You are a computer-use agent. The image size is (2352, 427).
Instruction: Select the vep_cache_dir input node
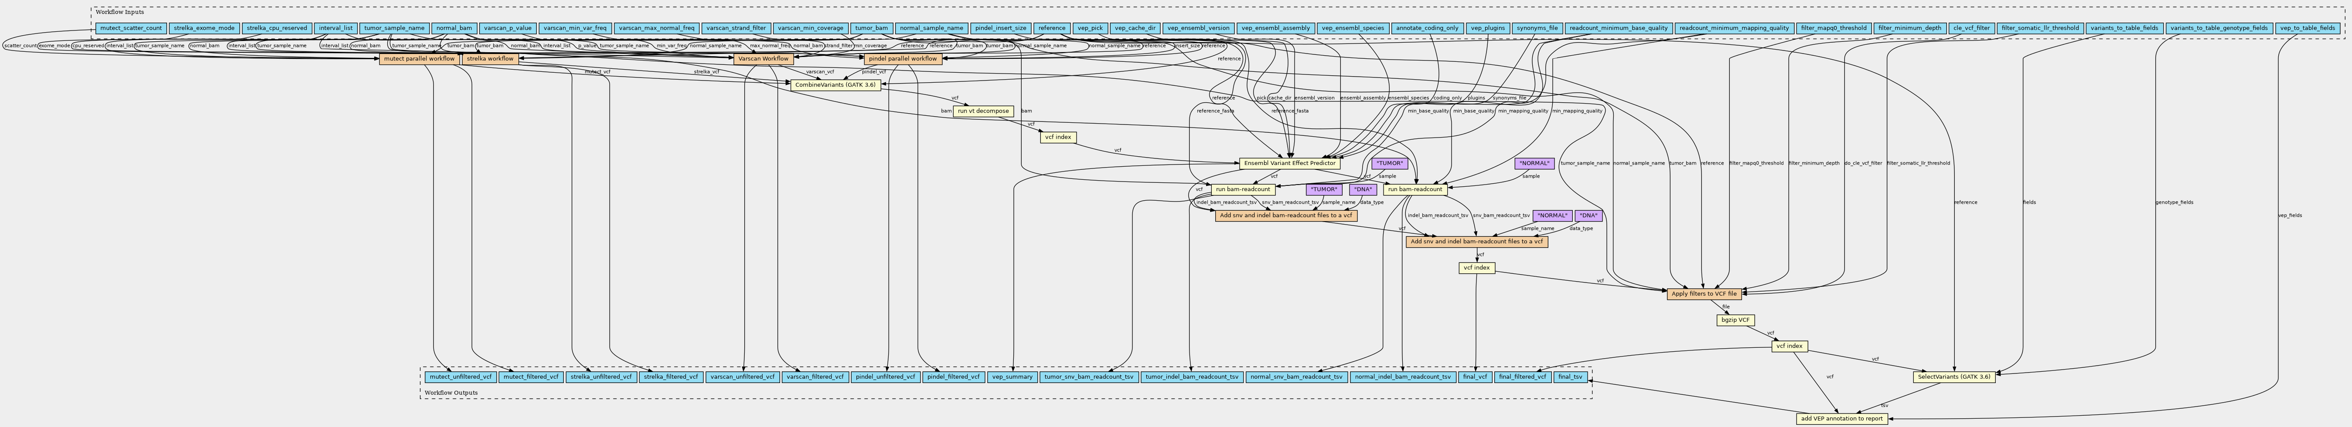1135,28
